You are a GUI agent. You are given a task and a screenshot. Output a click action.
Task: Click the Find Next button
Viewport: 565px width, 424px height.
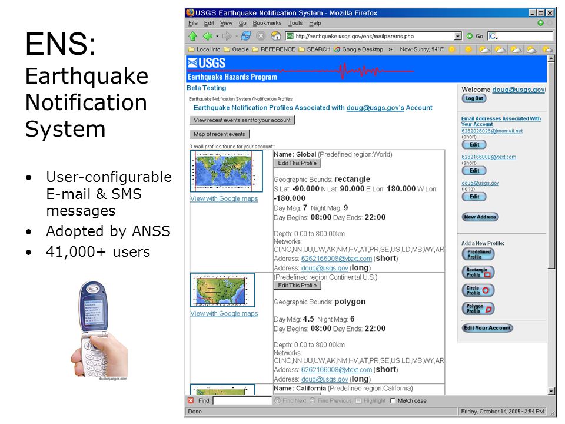pyautogui.click(x=290, y=400)
